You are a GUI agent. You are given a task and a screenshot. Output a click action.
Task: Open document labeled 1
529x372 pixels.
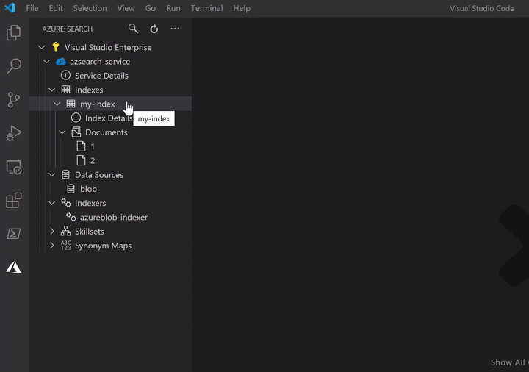(x=93, y=146)
